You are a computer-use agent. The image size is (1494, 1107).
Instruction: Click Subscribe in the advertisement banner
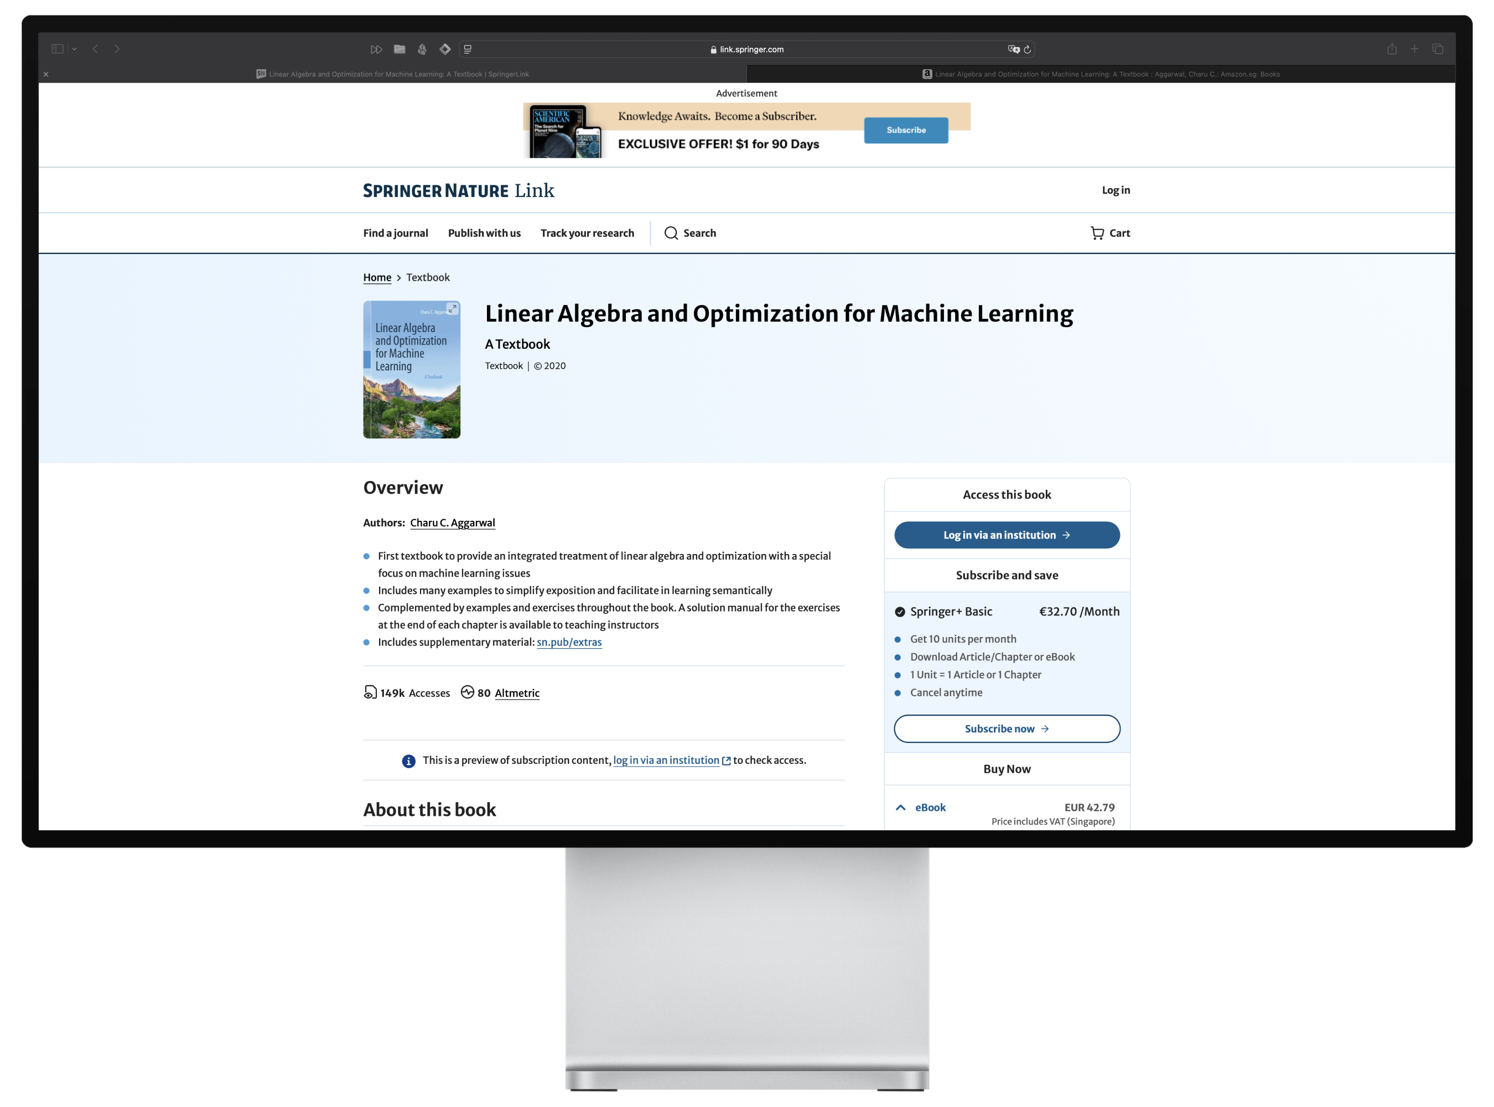(906, 130)
